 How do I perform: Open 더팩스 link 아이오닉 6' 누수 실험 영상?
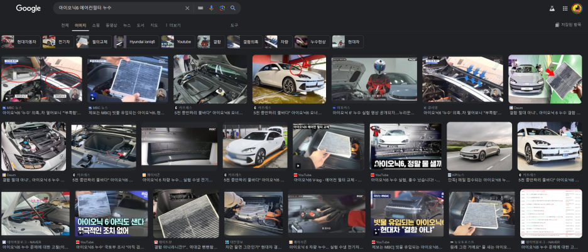click(x=374, y=112)
